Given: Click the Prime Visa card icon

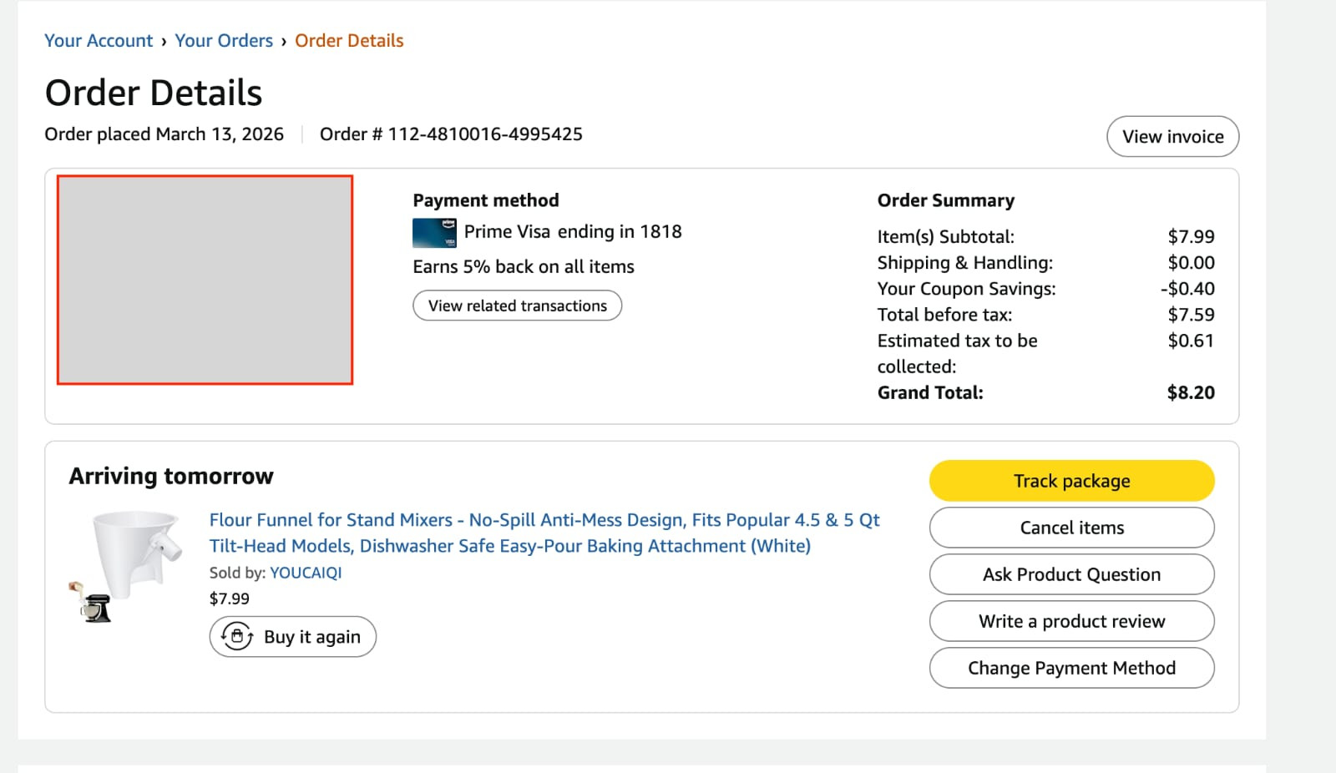Looking at the screenshot, I should pos(434,233).
